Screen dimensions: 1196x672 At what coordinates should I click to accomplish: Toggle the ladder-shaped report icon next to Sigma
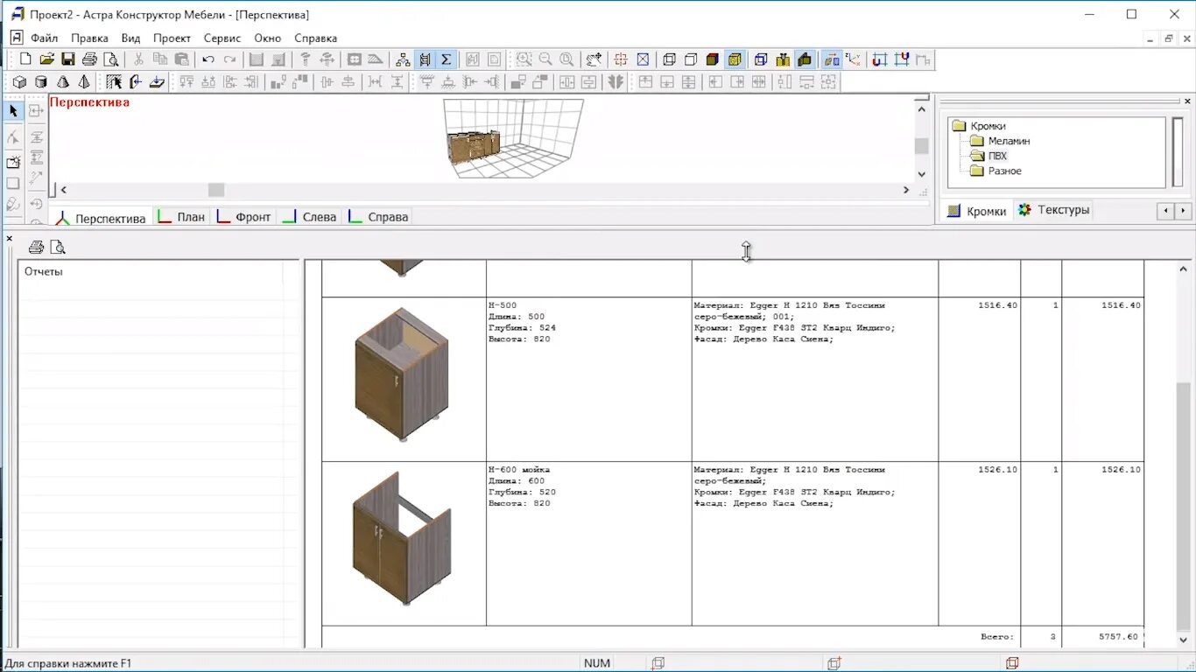click(425, 59)
